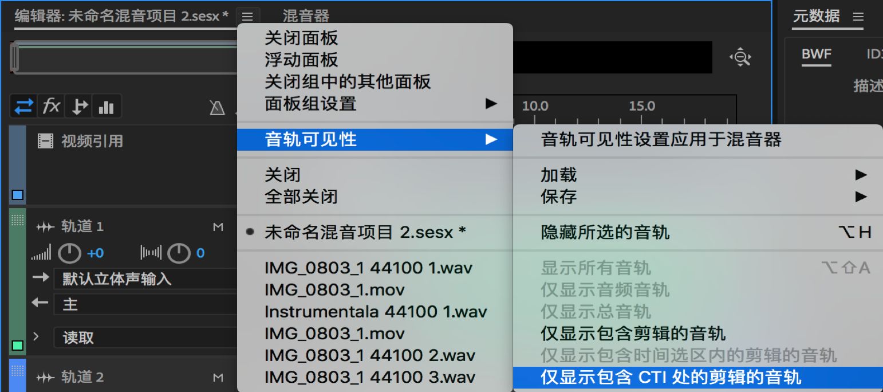The height and width of the screenshot is (392, 883).
Task: Click the fx effects rack icon in toolbar
Action: click(x=51, y=106)
